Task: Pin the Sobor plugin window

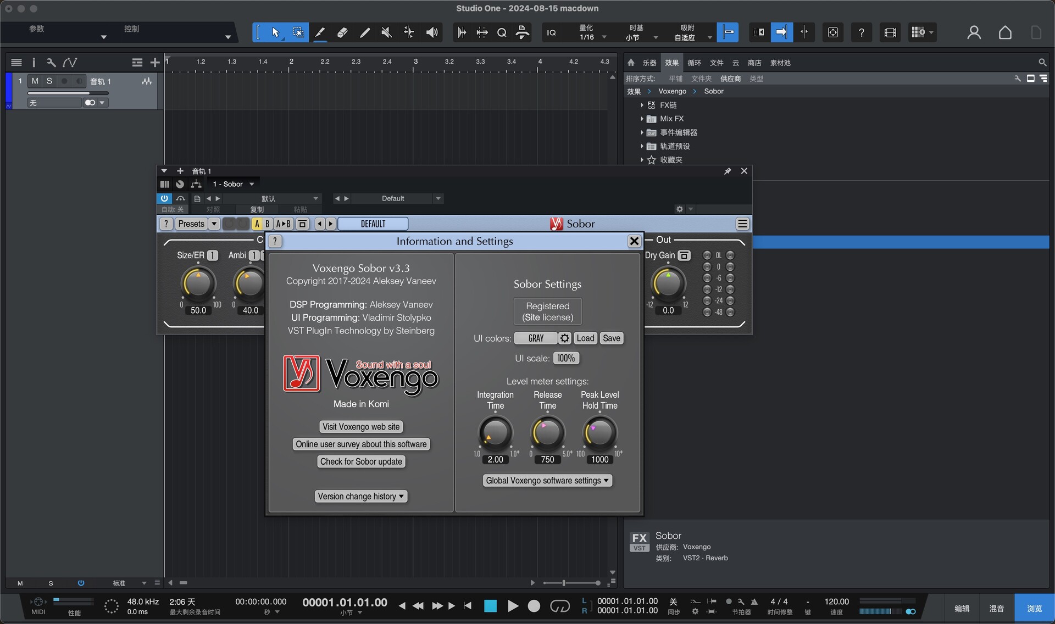Action: click(x=728, y=171)
